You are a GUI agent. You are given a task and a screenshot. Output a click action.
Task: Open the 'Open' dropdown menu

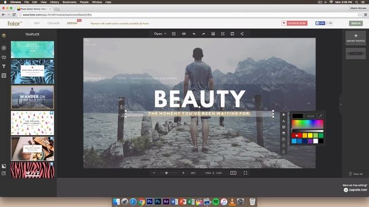pyautogui.click(x=160, y=34)
